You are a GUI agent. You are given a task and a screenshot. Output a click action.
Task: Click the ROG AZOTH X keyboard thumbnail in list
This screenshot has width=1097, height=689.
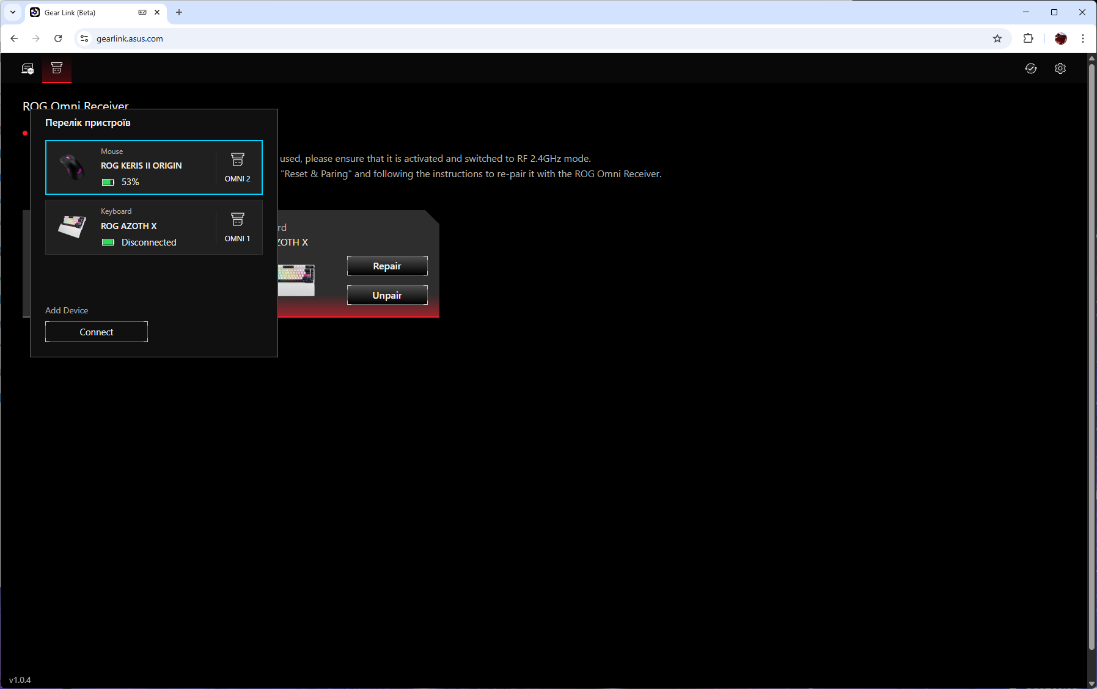72,227
